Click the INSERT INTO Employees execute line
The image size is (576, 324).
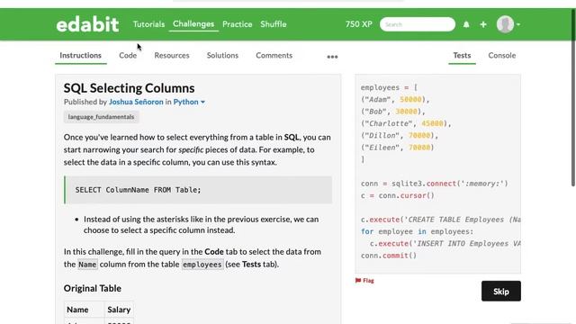point(445,244)
